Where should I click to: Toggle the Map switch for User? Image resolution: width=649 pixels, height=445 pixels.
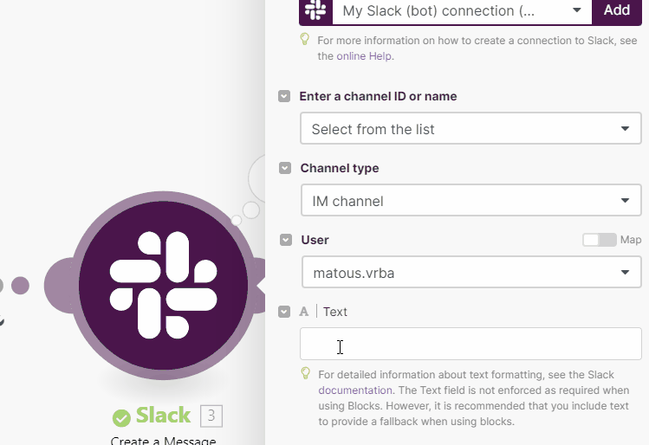click(600, 240)
